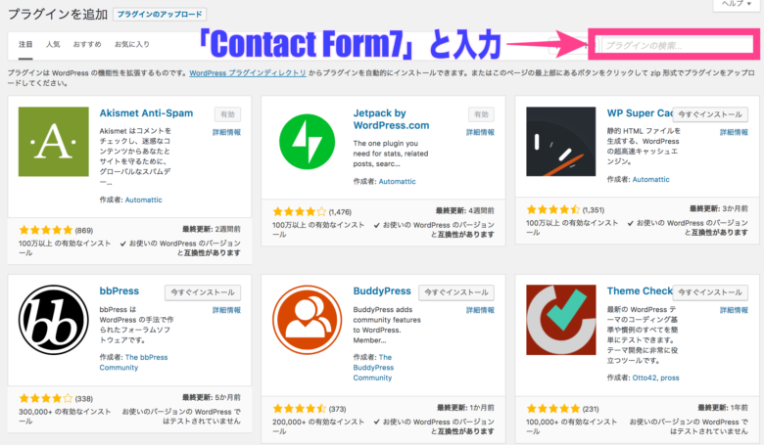Click the pross author link

pos(669,378)
